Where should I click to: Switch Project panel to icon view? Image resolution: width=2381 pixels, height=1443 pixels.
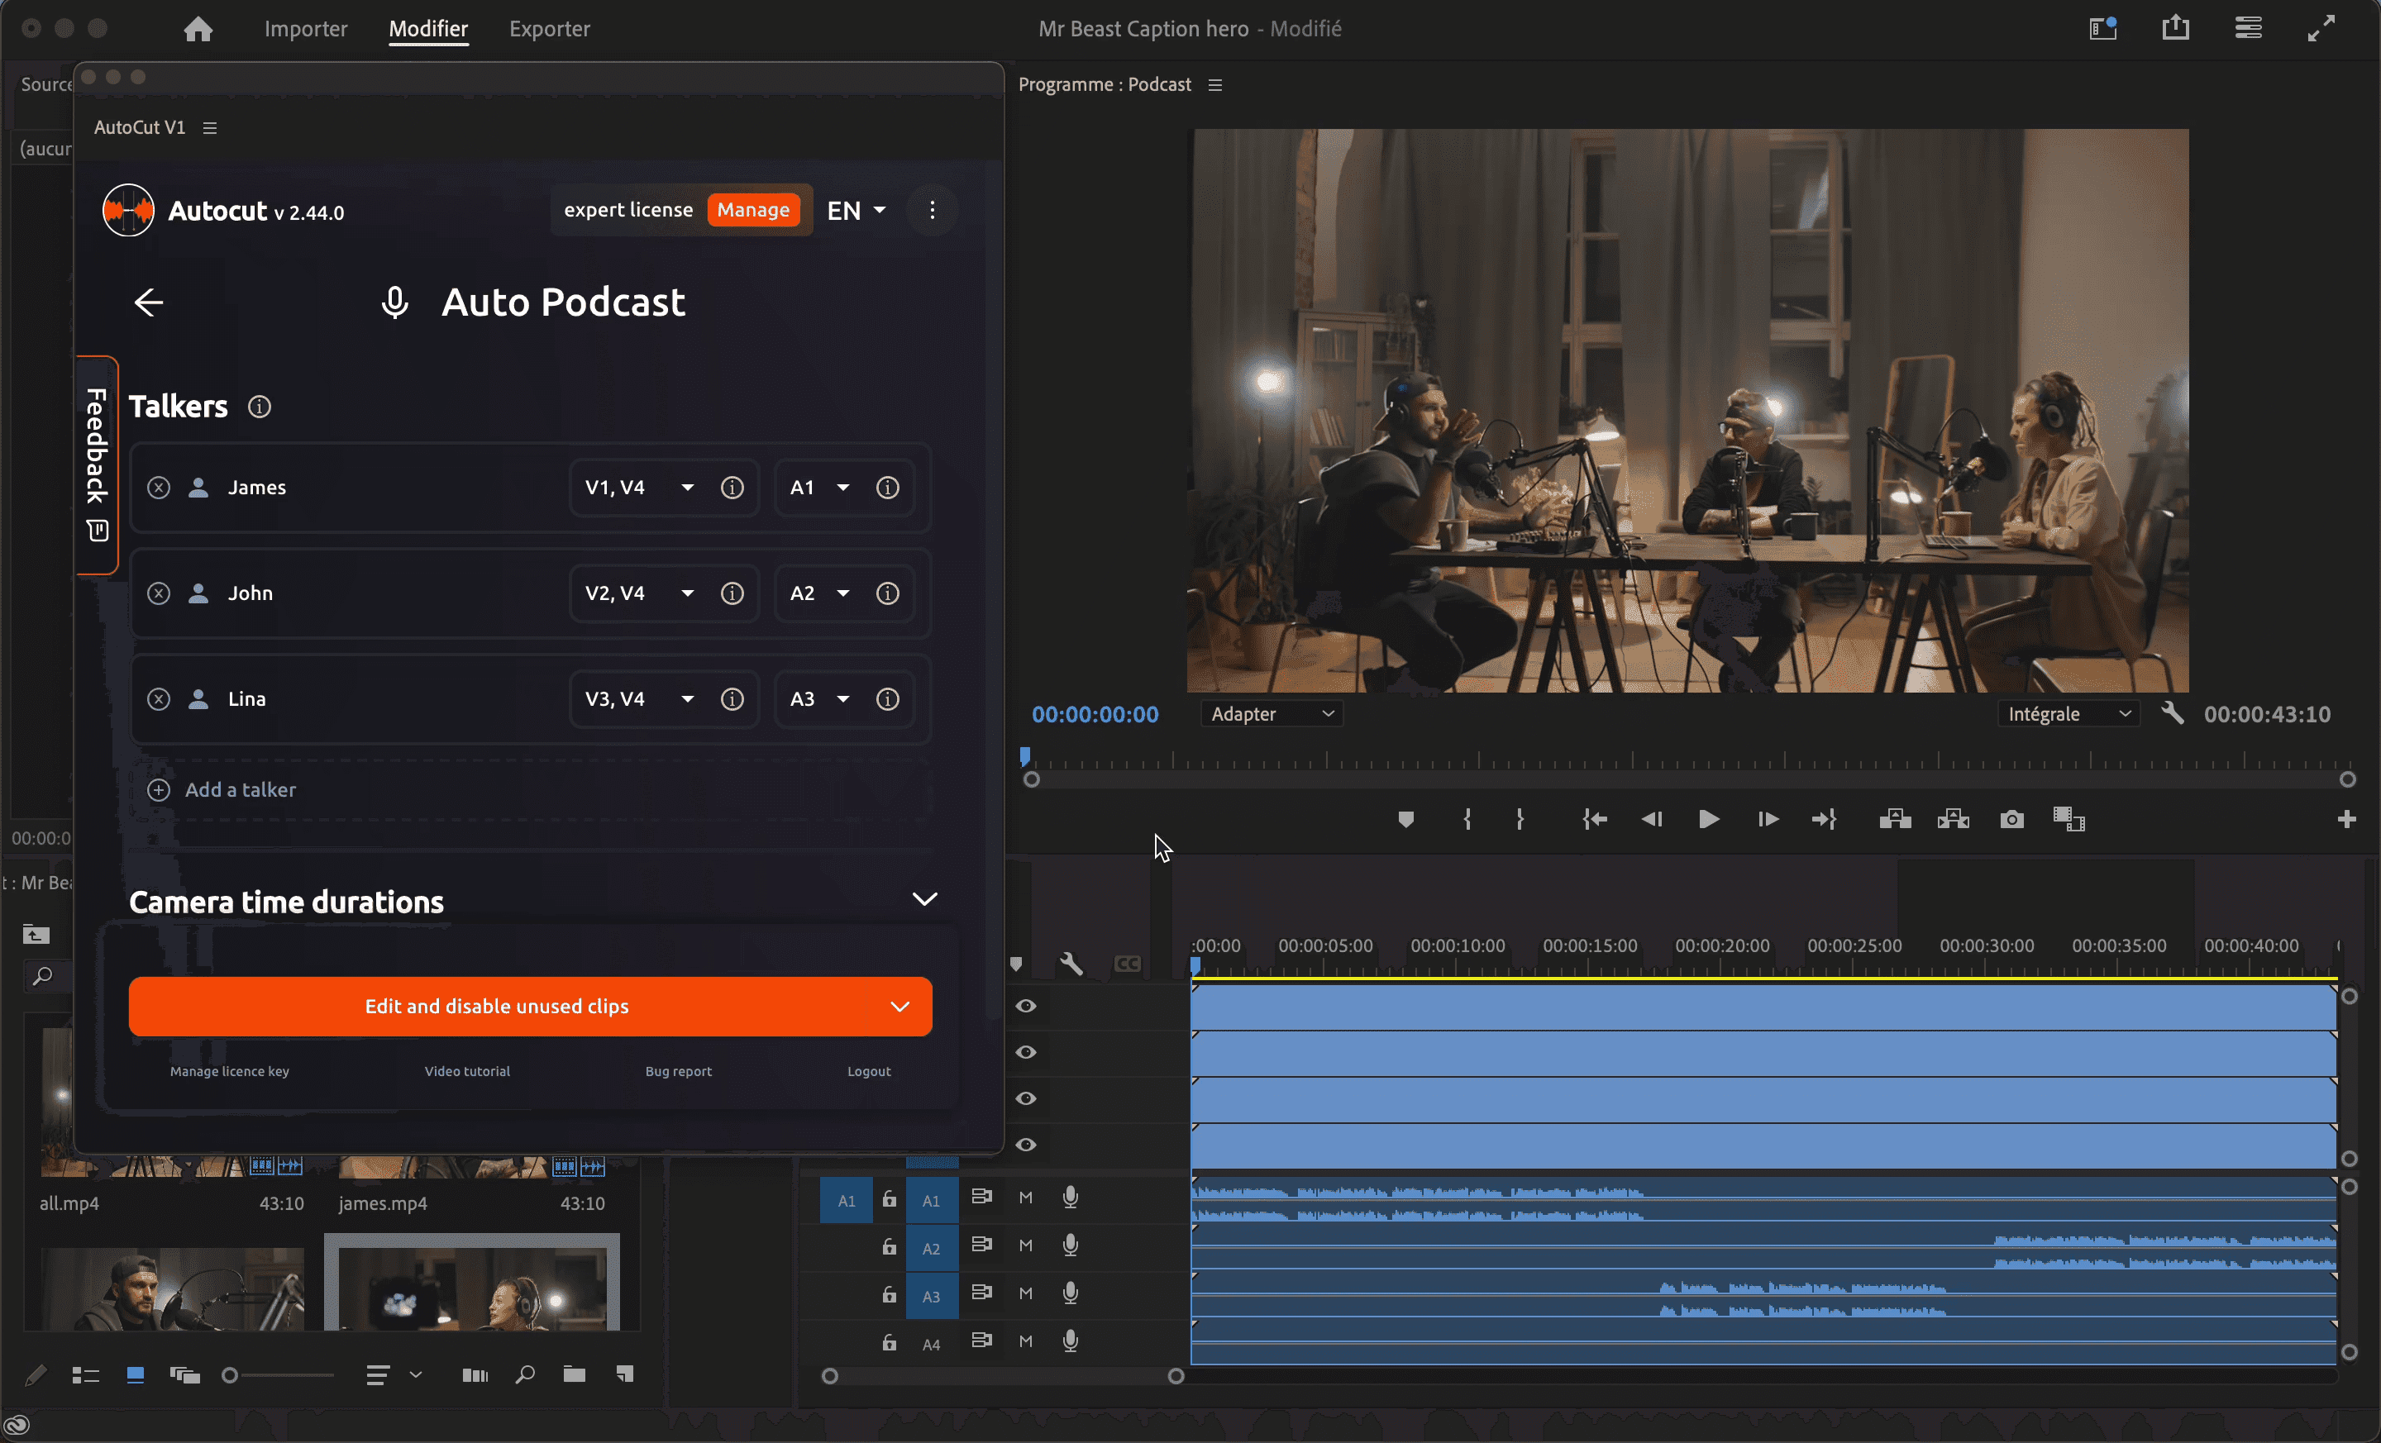[x=136, y=1374]
